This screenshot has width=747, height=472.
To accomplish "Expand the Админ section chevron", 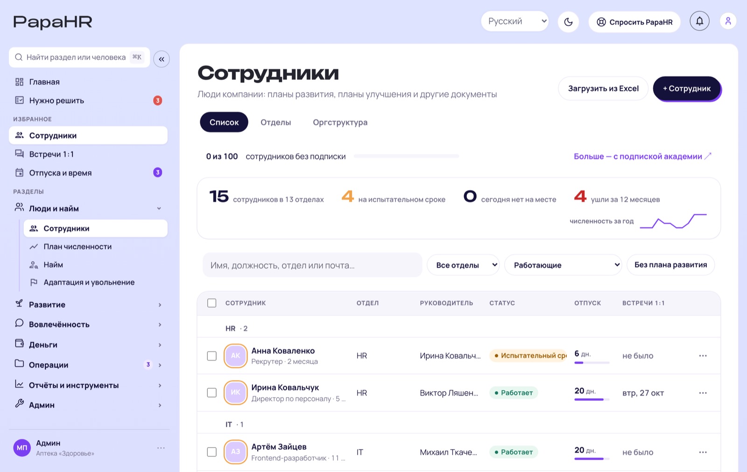I will (x=160, y=405).
